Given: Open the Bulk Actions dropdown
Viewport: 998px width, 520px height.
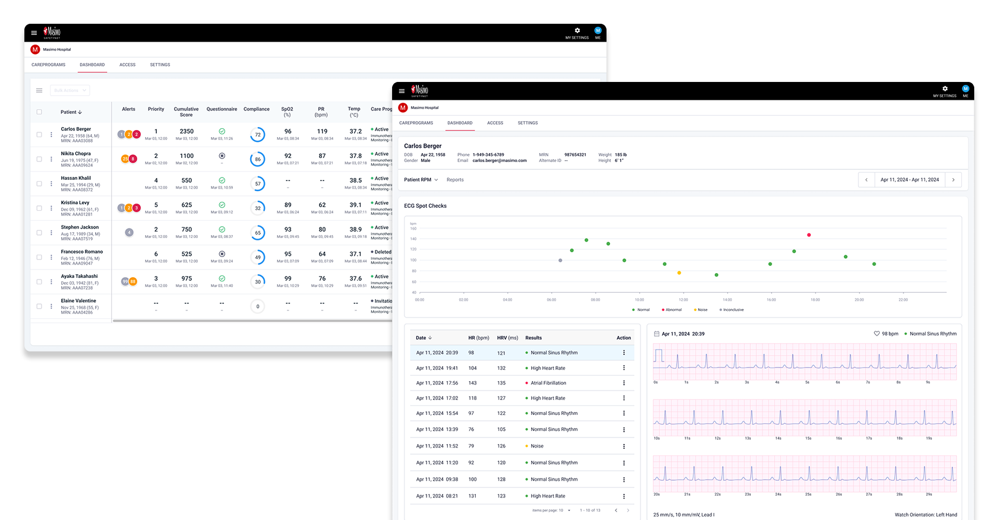Looking at the screenshot, I should pos(70,91).
